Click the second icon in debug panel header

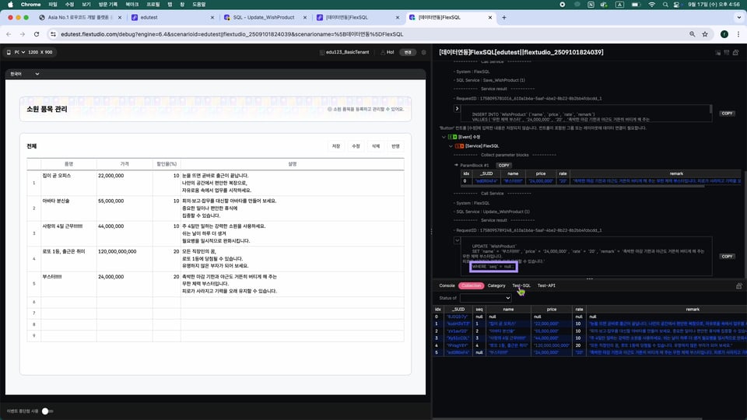[x=727, y=52]
